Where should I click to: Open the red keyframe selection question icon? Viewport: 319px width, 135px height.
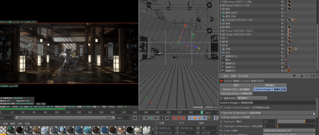[x=183, y=118]
